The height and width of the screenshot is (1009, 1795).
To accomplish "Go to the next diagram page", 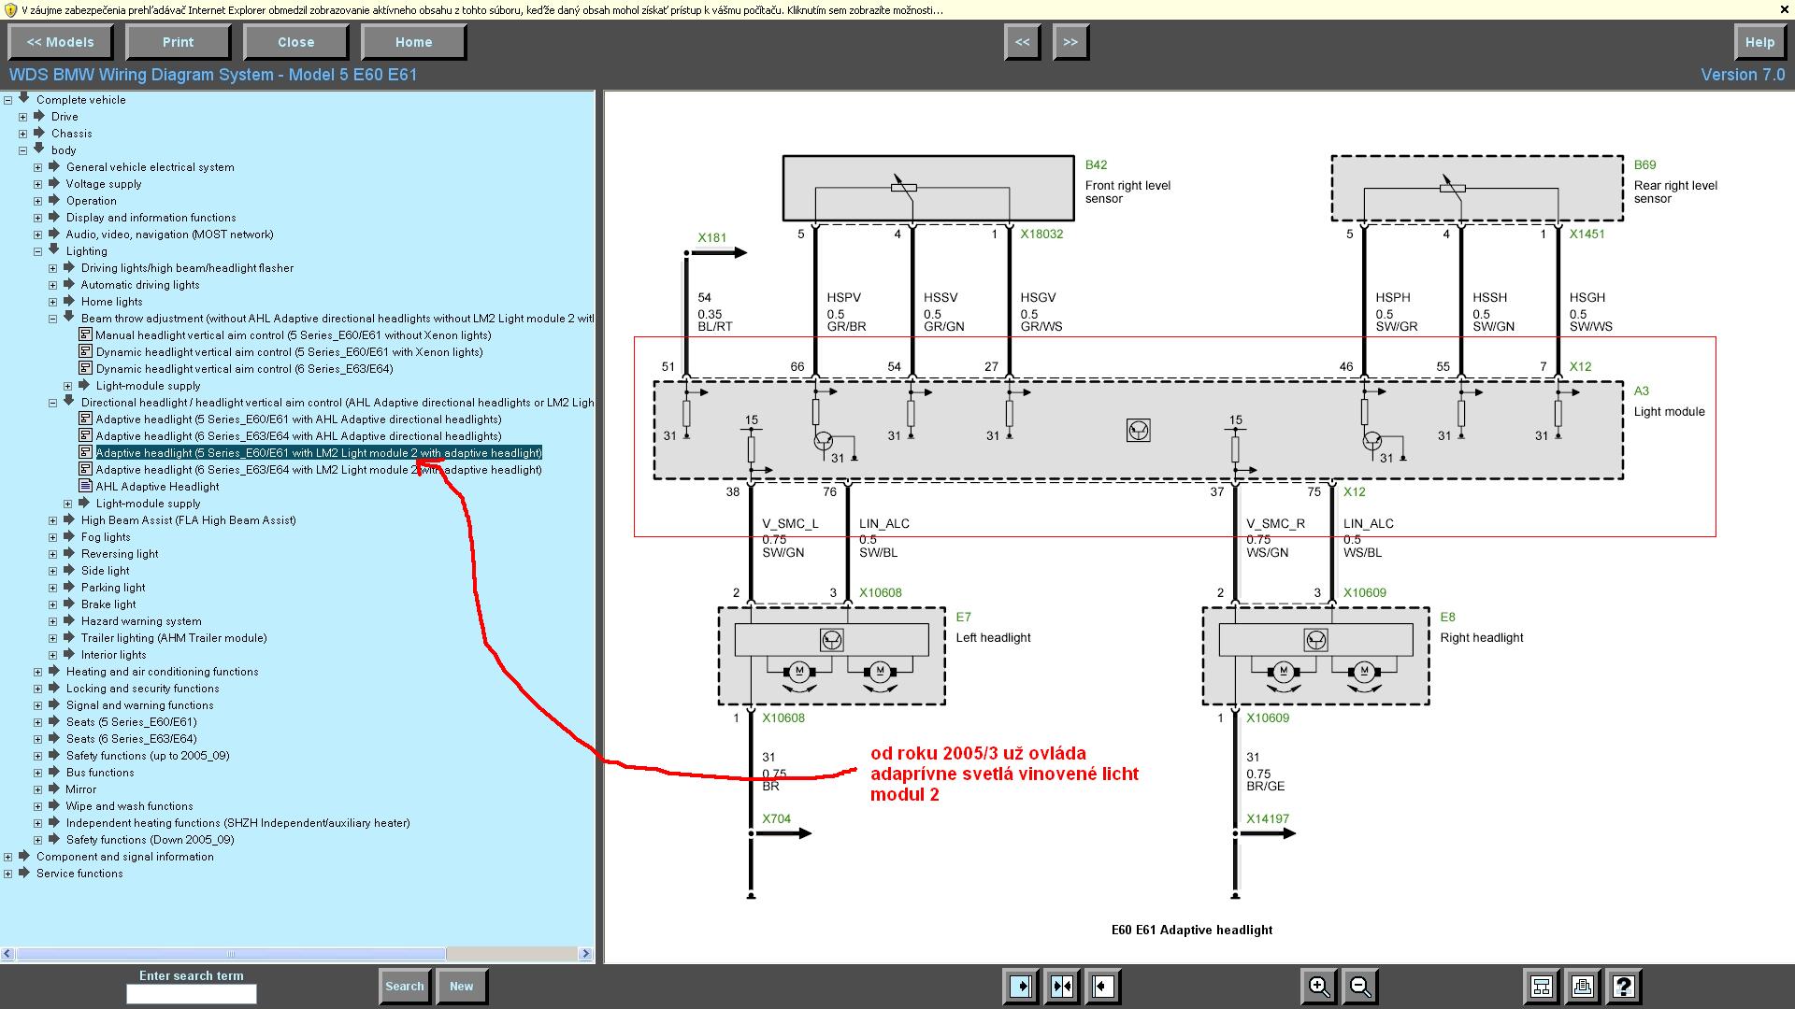I will 1071,42.
